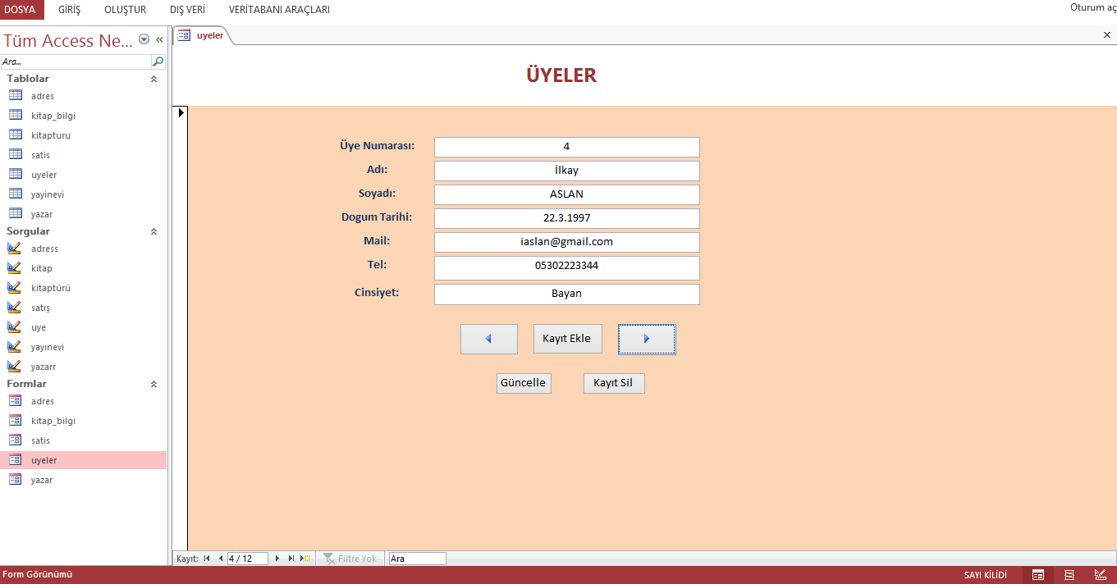Collapse the Tablolar group
Screen dimensions: 1117x584
[x=153, y=79]
